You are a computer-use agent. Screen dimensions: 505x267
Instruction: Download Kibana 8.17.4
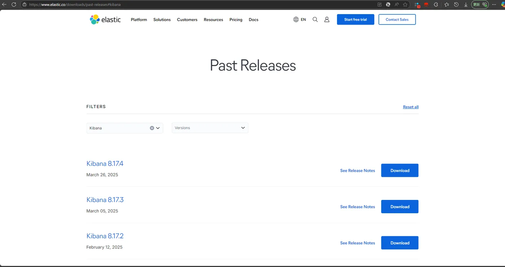click(400, 171)
